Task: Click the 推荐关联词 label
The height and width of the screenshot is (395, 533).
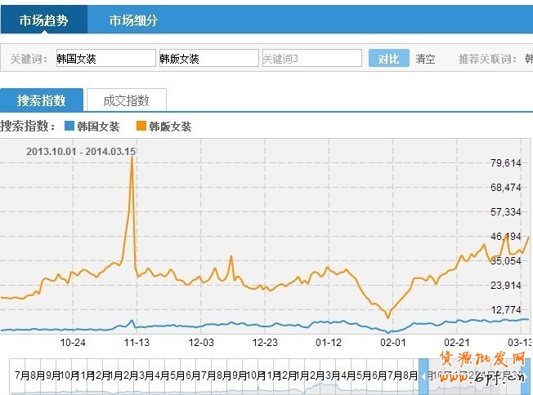Action: pyautogui.click(x=486, y=59)
